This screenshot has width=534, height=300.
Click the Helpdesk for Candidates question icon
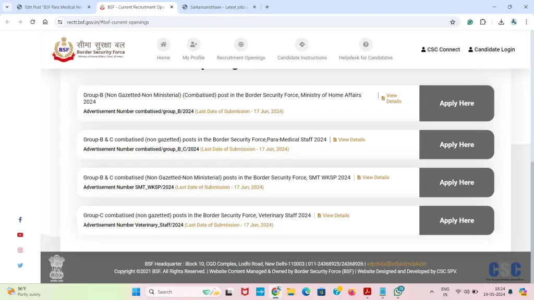[x=366, y=45]
